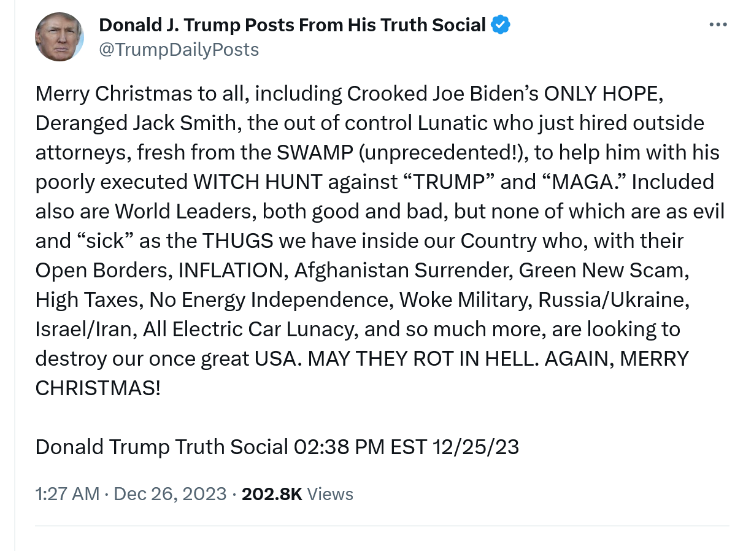Click the Views label beside the count
The width and height of the screenshot is (735, 551).
[x=330, y=494]
